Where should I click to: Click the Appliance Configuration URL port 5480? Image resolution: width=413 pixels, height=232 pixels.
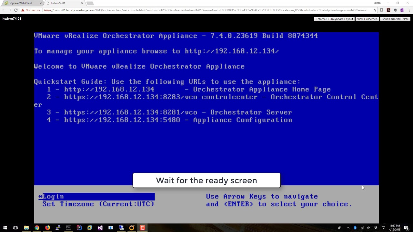tap(122, 120)
